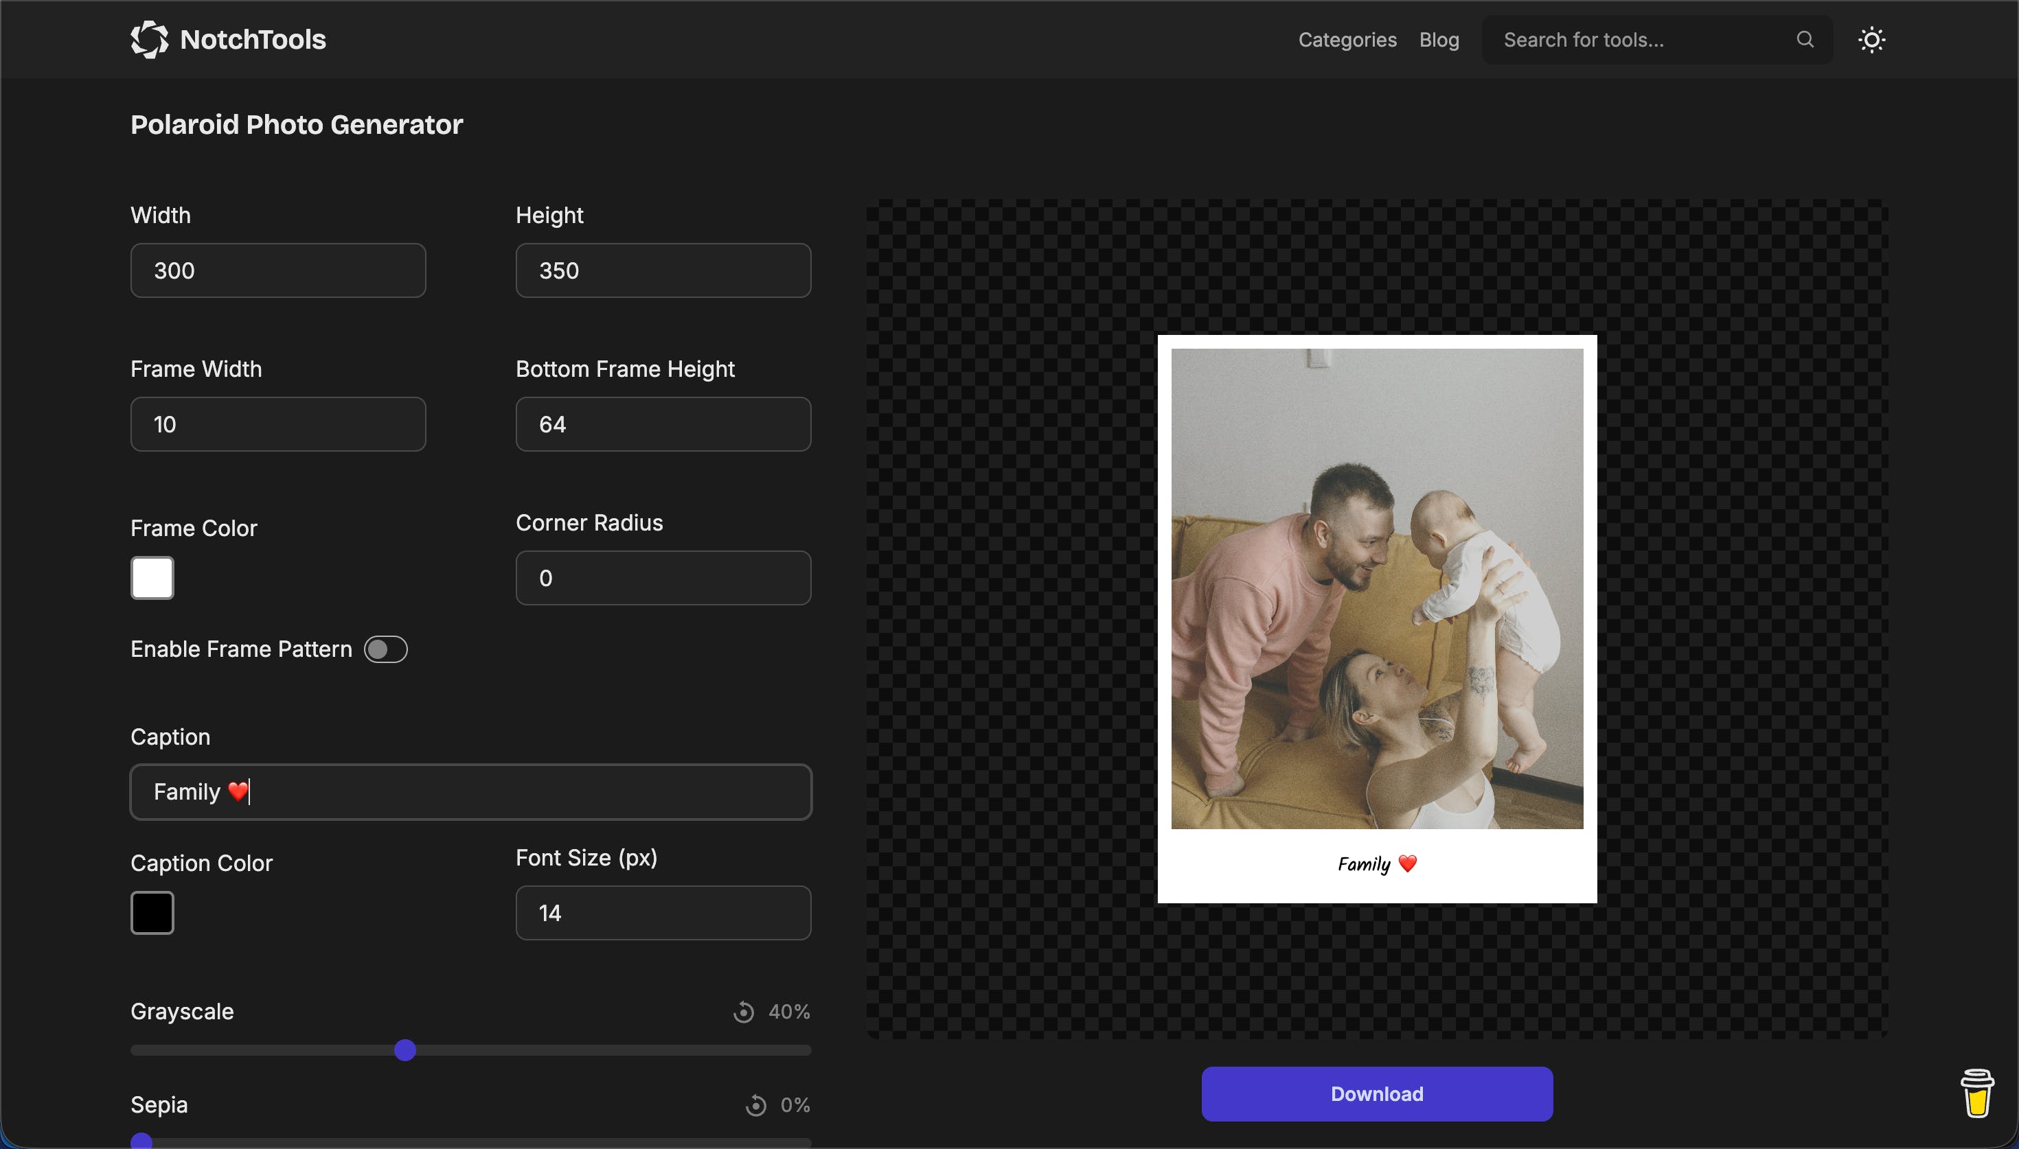Open the Buy Me a Coffee widget

pos(1976,1093)
